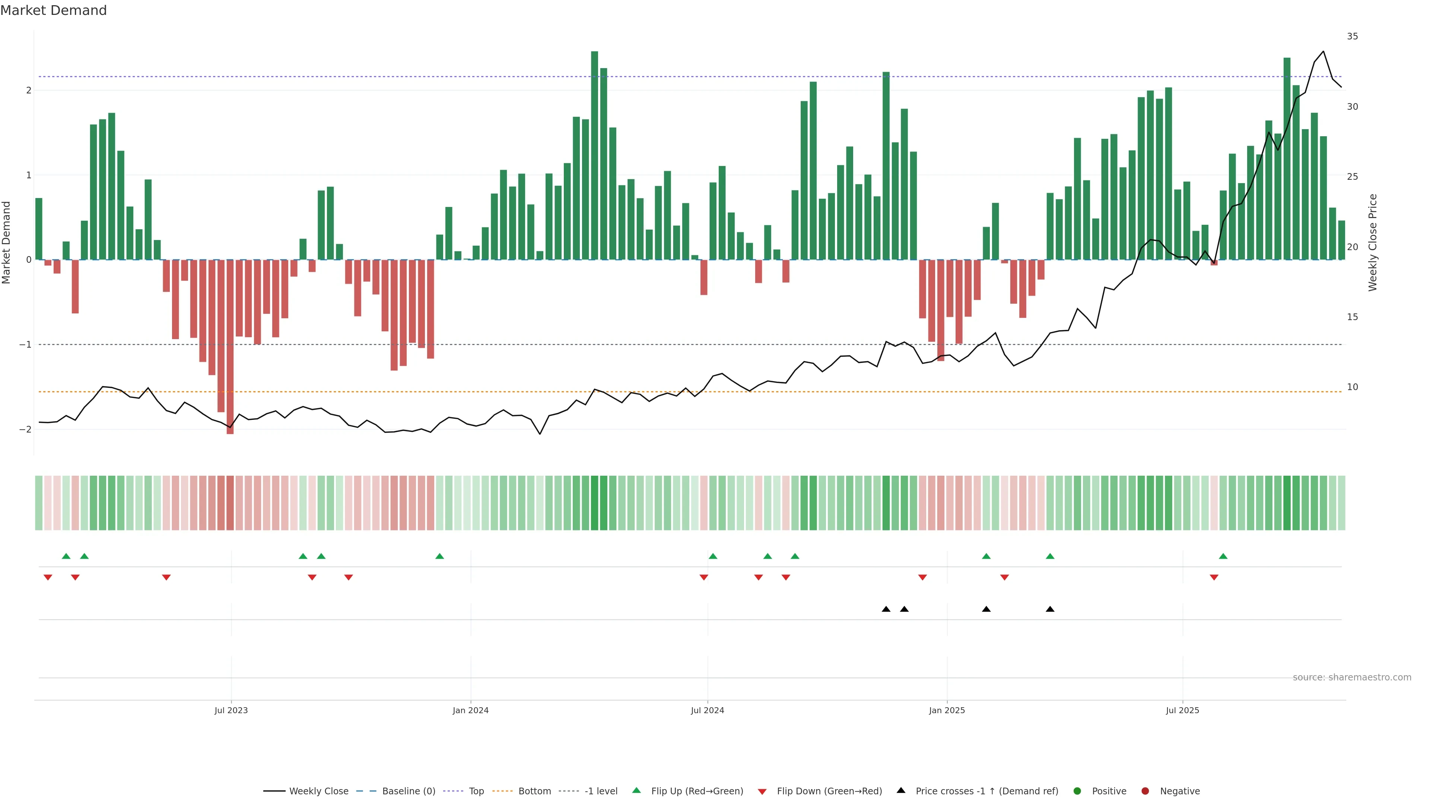Image resolution: width=1430 pixels, height=804 pixels.
Task: Toggle the -1 level legend entry
Action: click(601, 791)
